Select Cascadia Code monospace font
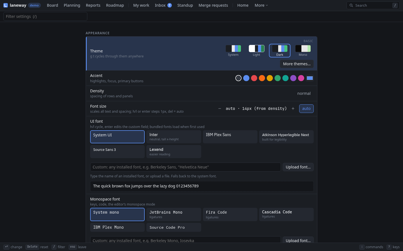This screenshot has width=403, height=251. 286,214
